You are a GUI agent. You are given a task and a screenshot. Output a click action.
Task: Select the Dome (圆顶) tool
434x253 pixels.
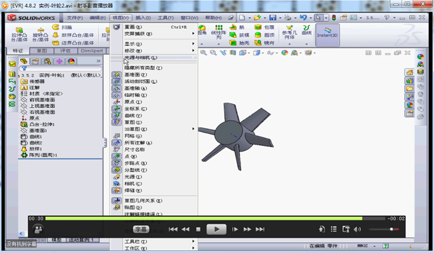[x=264, y=35]
